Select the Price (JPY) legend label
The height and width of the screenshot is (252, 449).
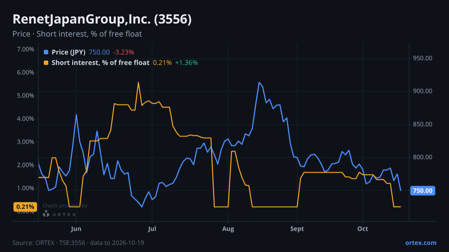click(x=68, y=52)
